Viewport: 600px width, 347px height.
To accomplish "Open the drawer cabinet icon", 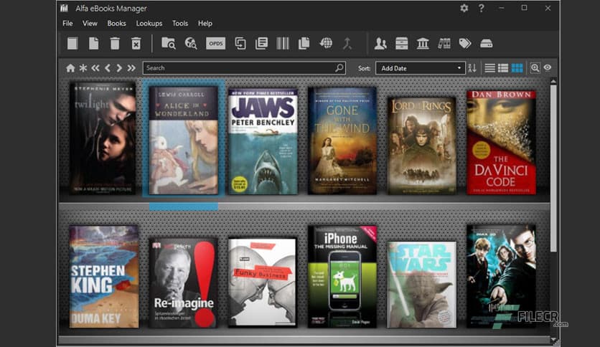I will click(401, 43).
